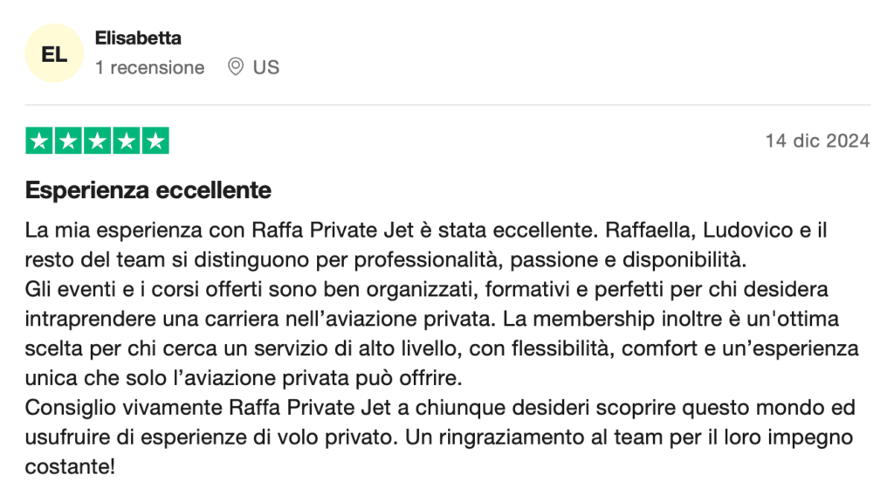The width and height of the screenshot is (894, 496).
Task: Open reviewer Elisabetta's profile name
Action: [138, 38]
